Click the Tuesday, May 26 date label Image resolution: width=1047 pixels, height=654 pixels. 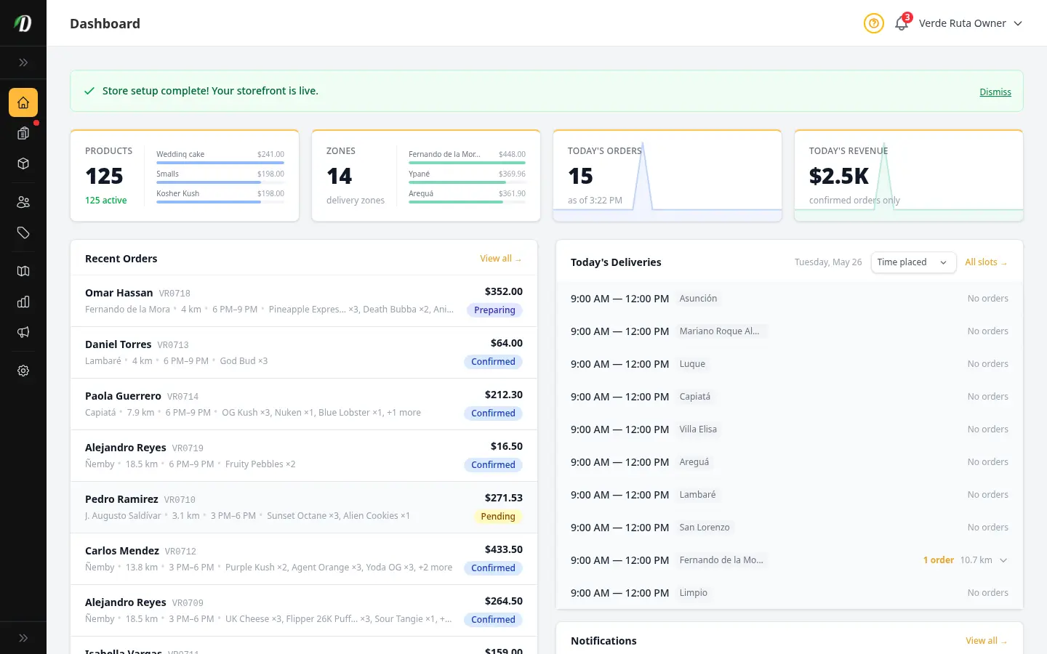828,262
